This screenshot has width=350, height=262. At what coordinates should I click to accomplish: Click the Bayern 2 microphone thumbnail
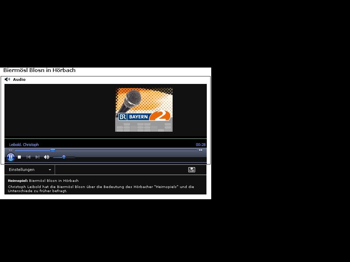(144, 110)
